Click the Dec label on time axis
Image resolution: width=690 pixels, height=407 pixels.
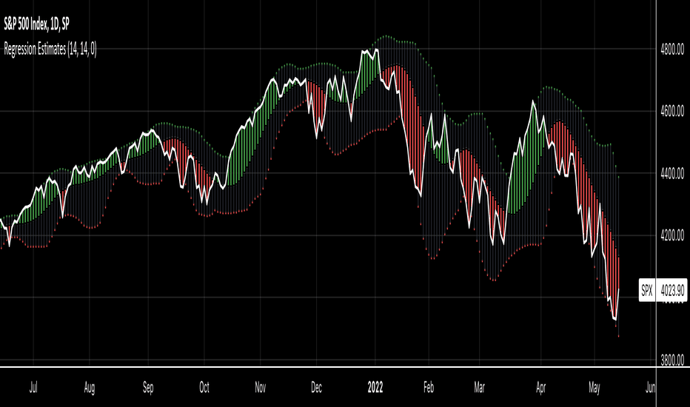[316, 387]
